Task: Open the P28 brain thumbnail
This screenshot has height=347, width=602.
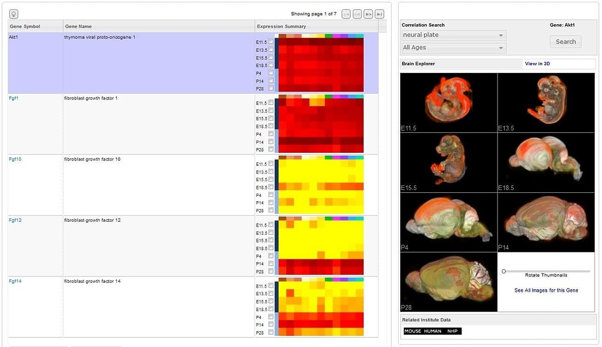Action: point(449,282)
